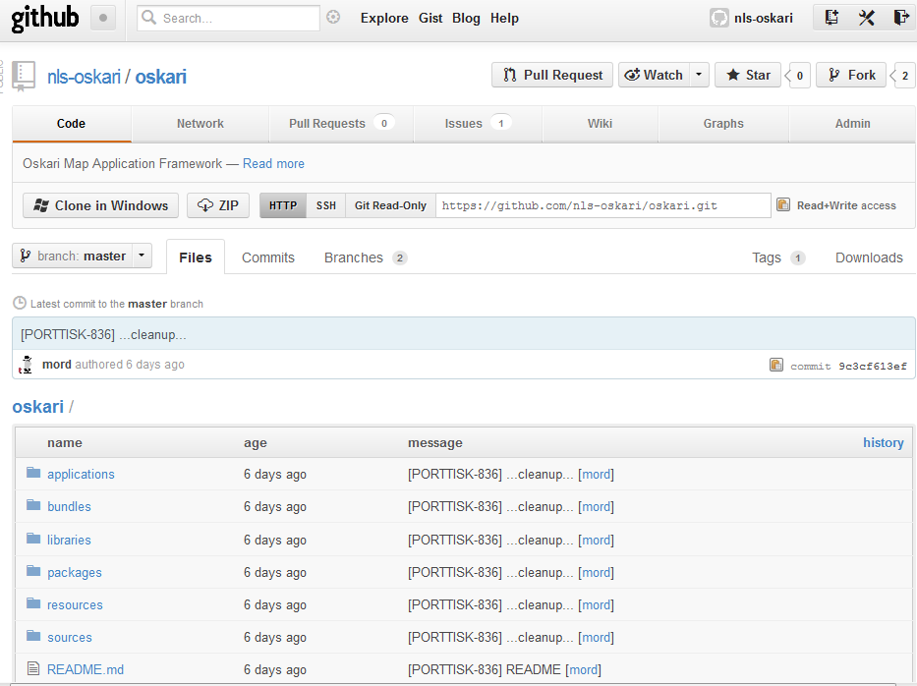Image resolution: width=917 pixels, height=686 pixels.
Task: Click the applications folder icon
Action: coord(33,473)
